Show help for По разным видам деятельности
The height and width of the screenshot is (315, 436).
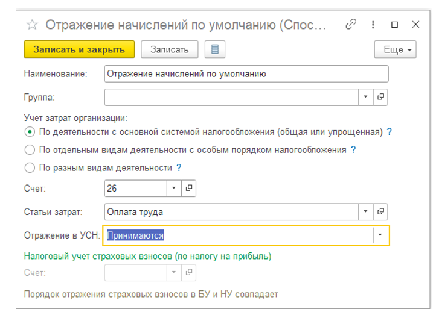[179, 168]
